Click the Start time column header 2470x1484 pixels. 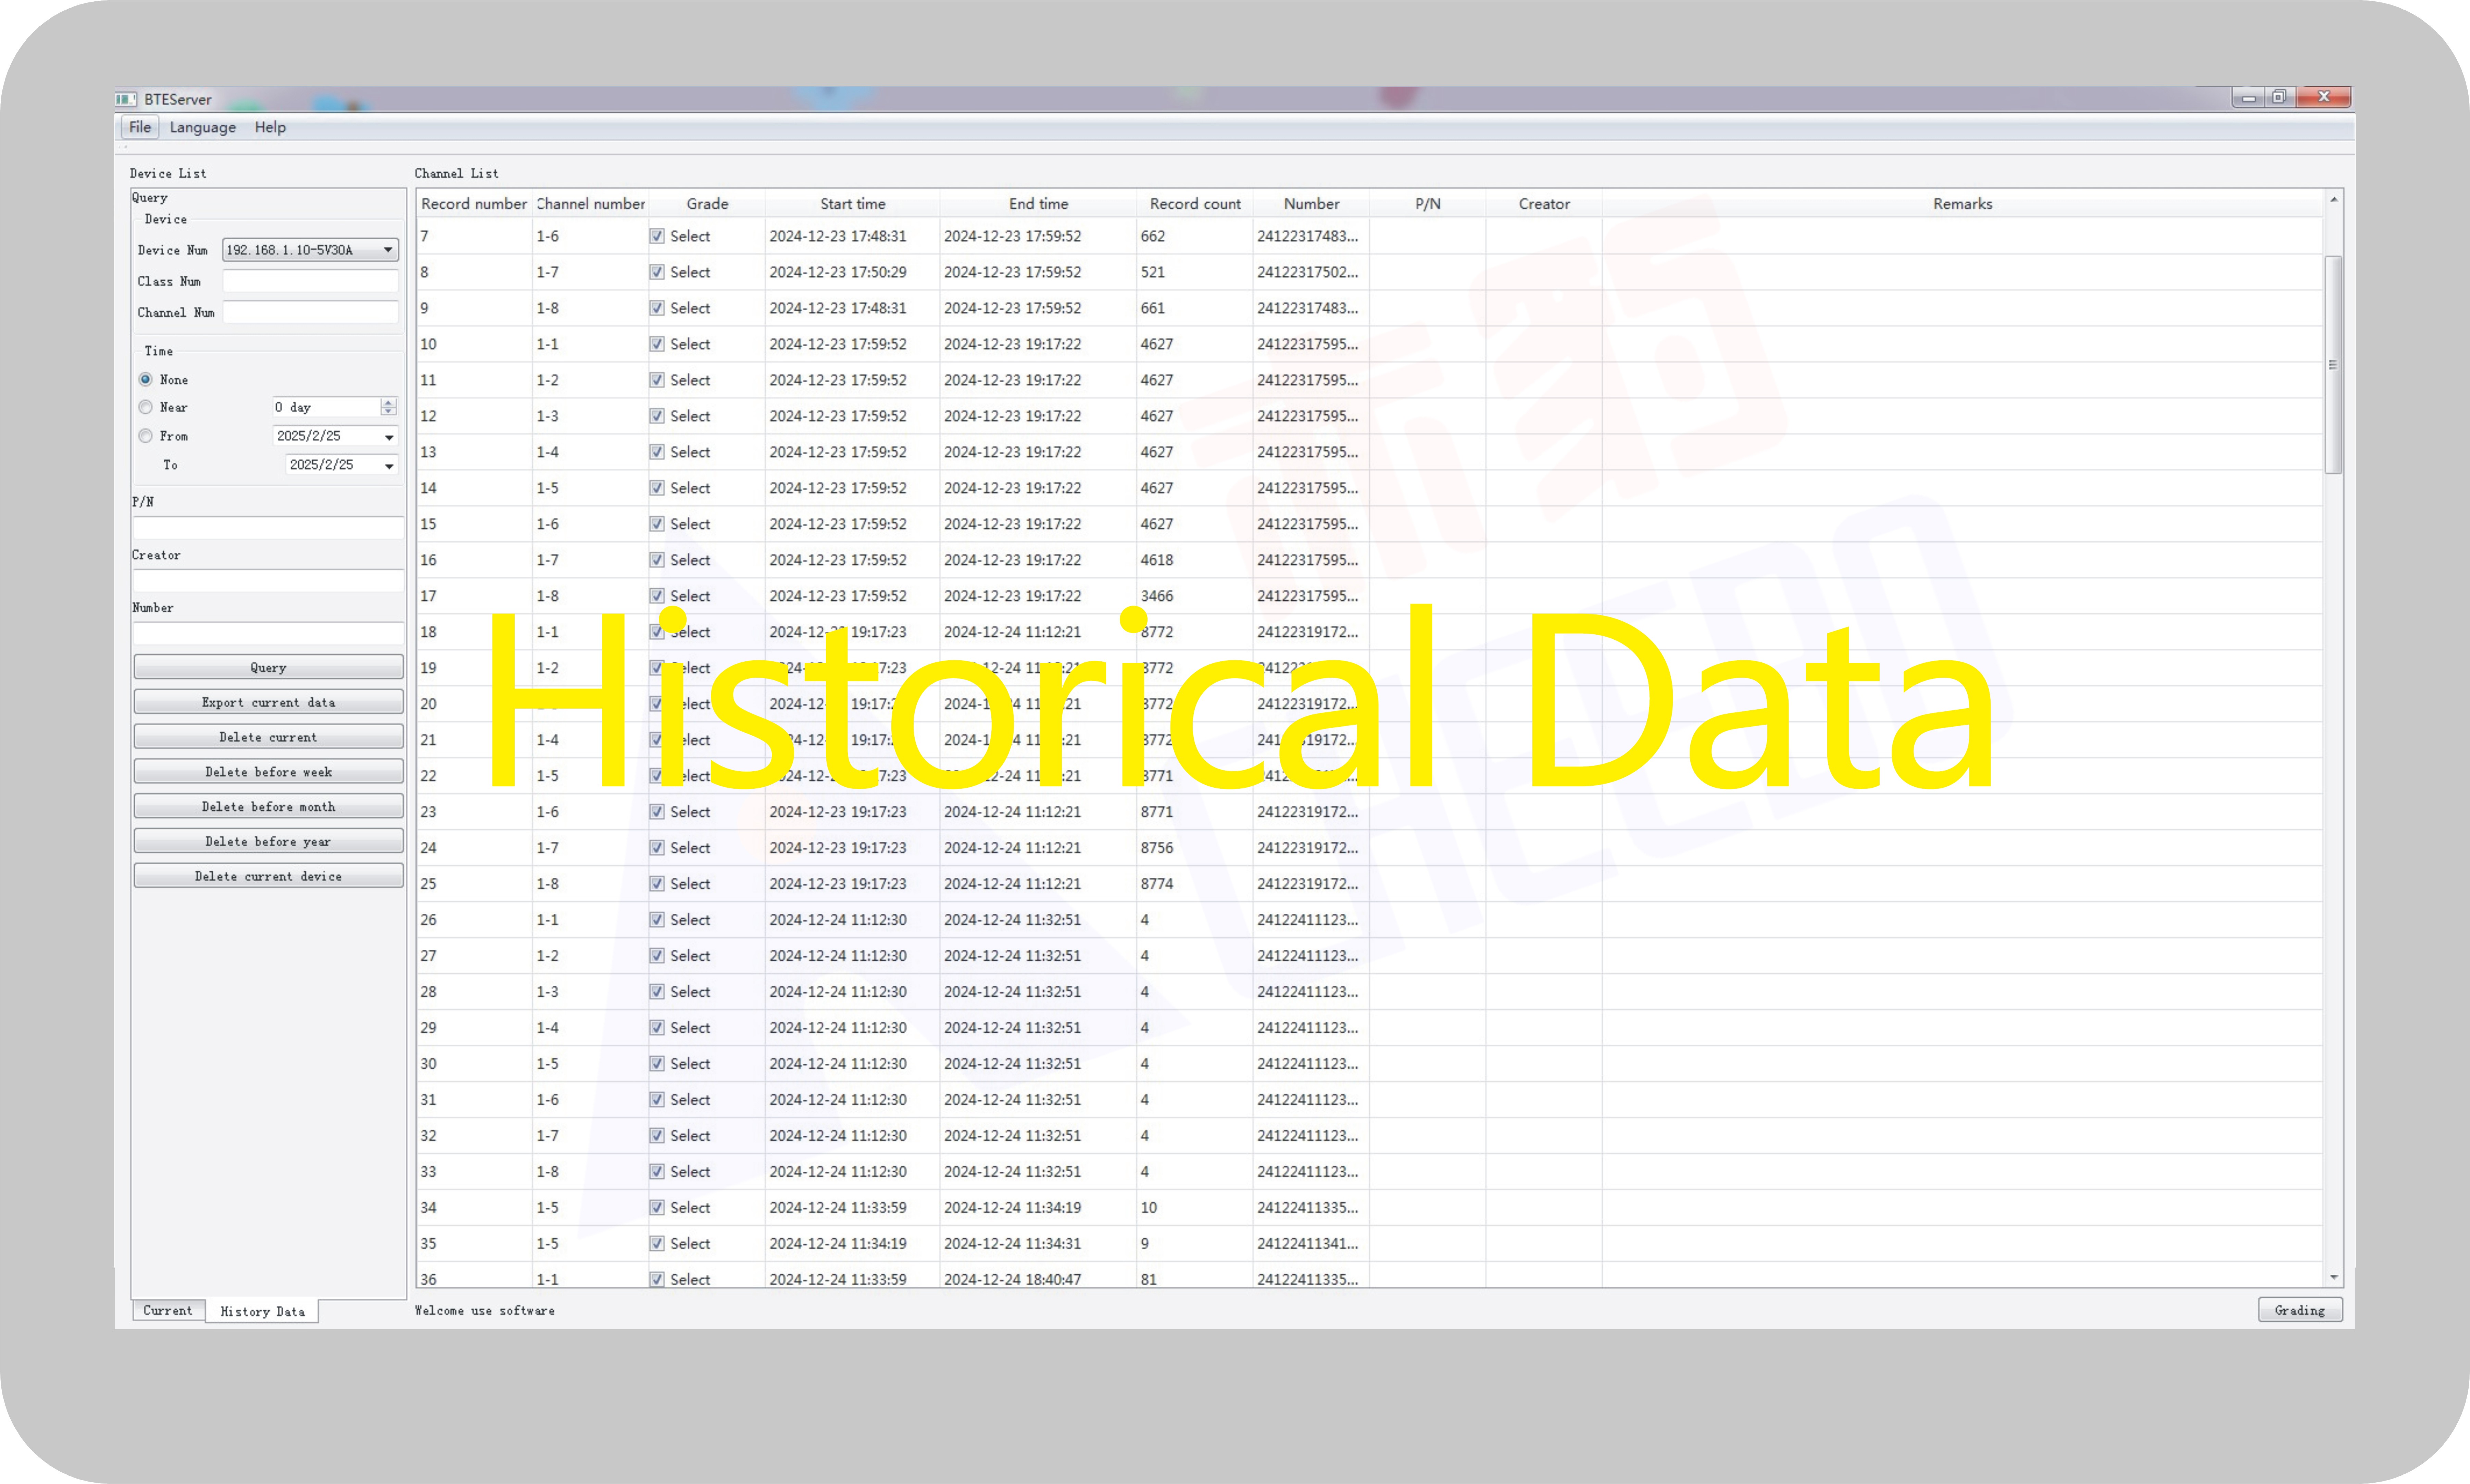click(853, 204)
